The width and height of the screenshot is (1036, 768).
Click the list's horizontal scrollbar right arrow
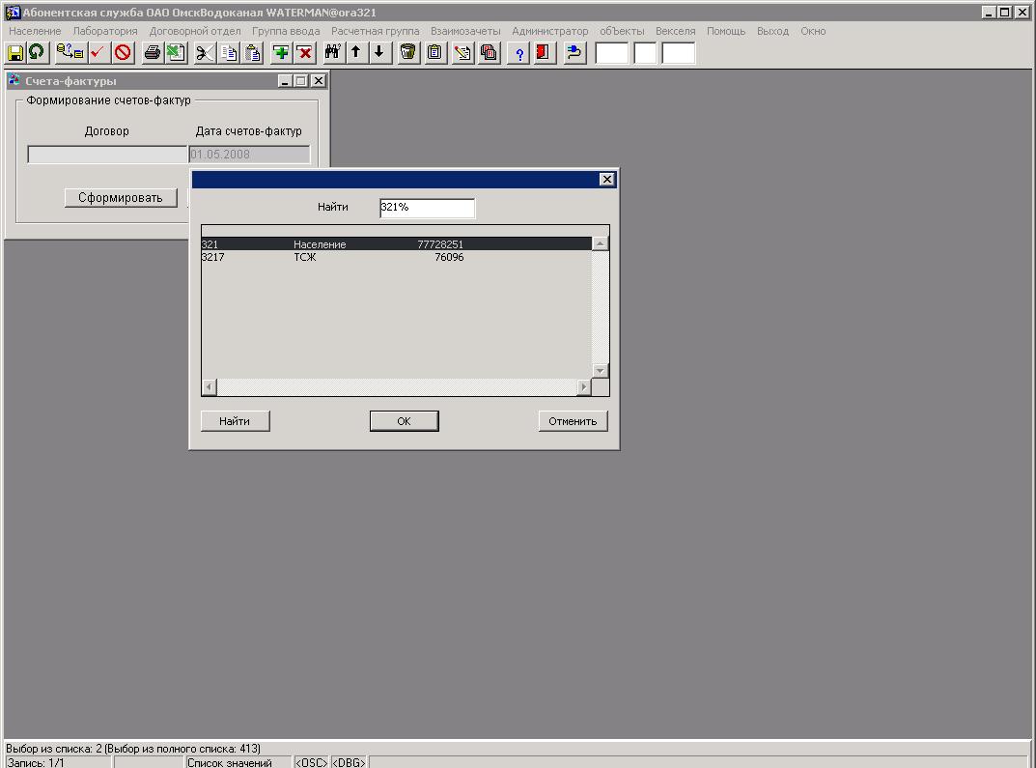[583, 387]
